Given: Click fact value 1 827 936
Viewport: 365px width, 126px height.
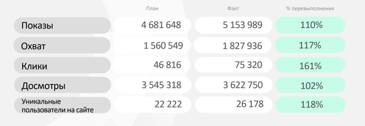Looking at the screenshot, I should (x=242, y=46).
